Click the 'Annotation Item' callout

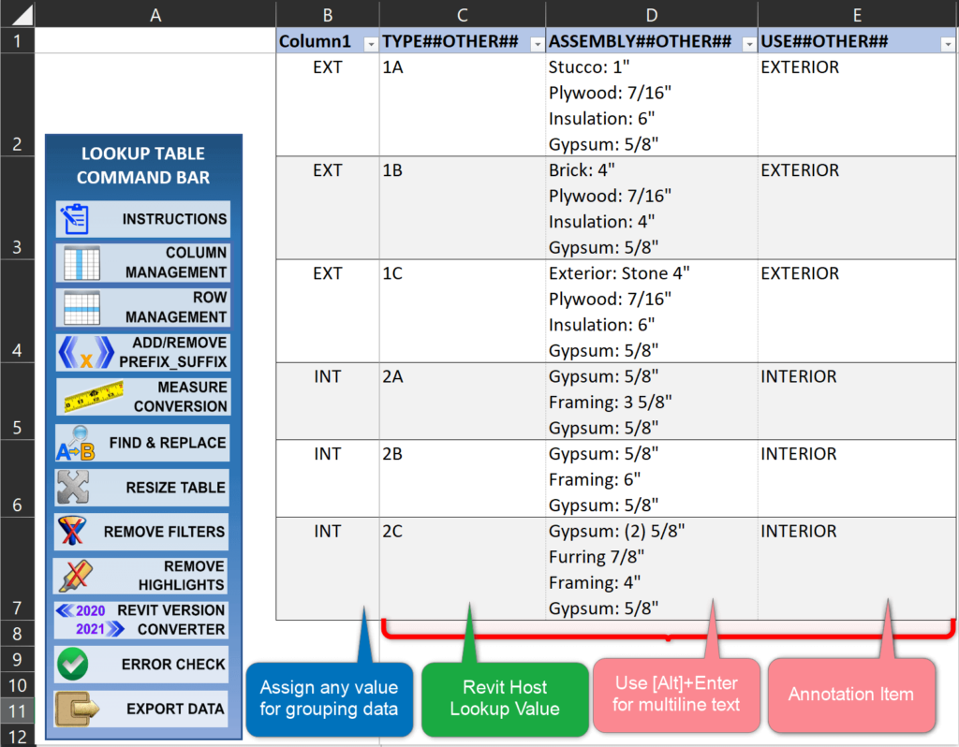pyautogui.click(x=851, y=695)
